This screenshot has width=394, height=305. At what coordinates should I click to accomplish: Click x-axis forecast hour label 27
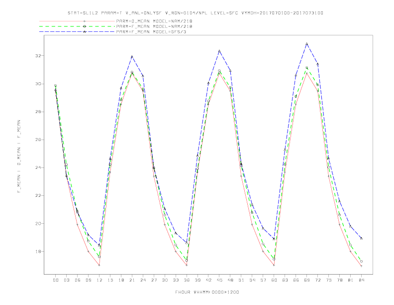coord(154,280)
